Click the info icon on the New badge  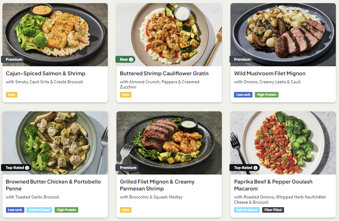point(131,60)
